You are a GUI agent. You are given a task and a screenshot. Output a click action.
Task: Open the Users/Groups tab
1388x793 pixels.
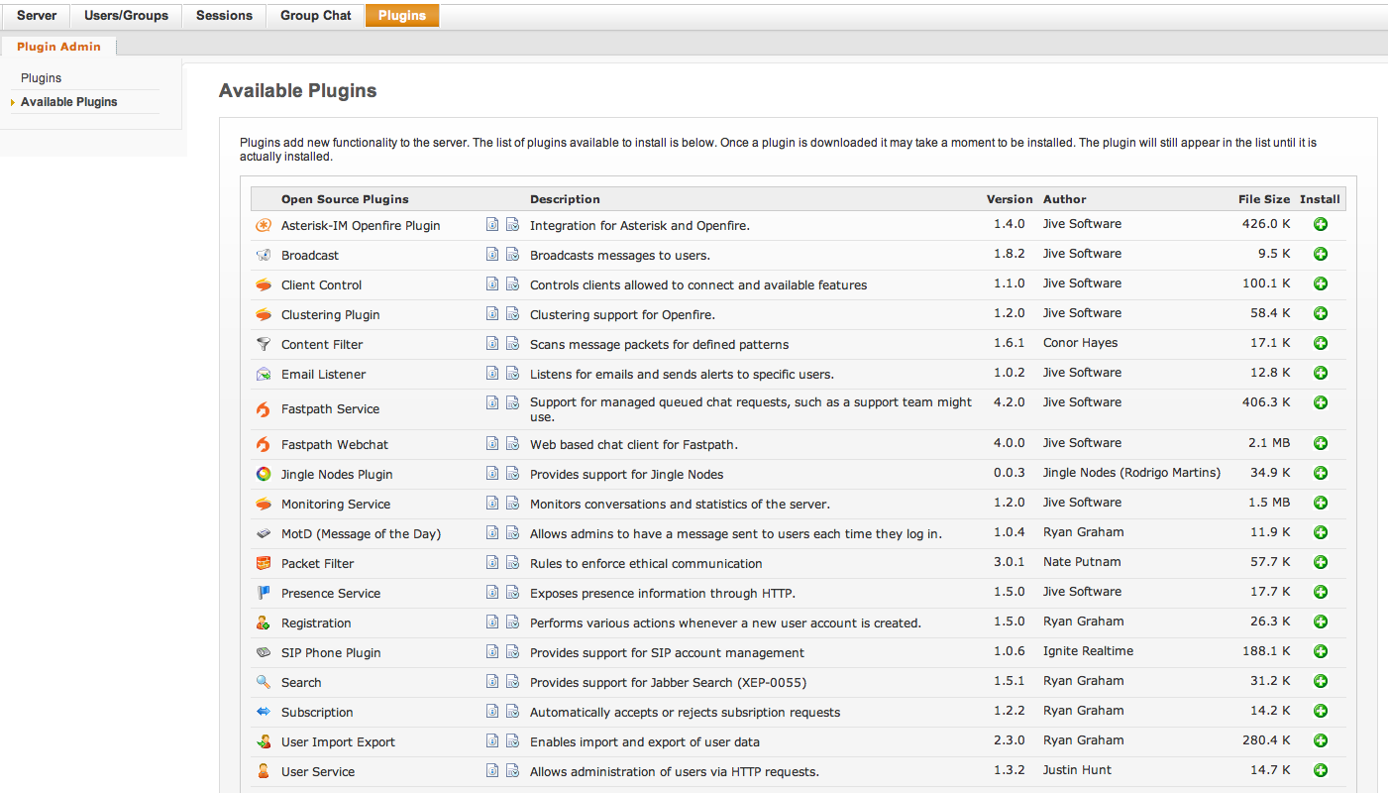[126, 16]
